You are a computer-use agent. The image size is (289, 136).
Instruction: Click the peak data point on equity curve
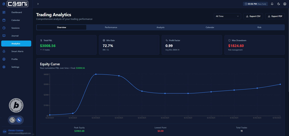click(x=96, y=74)
